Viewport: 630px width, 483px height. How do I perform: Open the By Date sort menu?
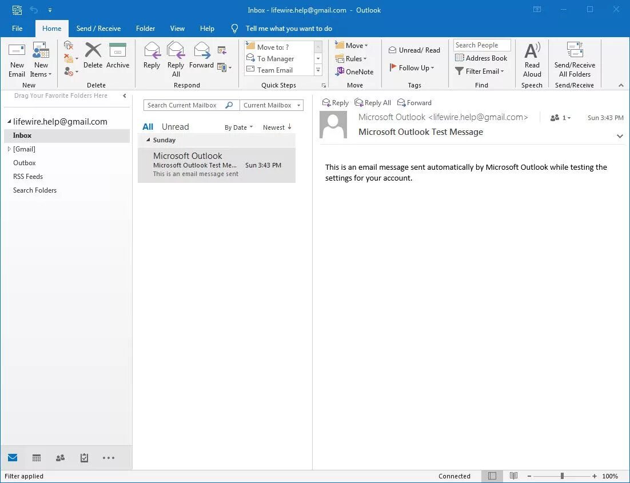click(x=238, y=127)
